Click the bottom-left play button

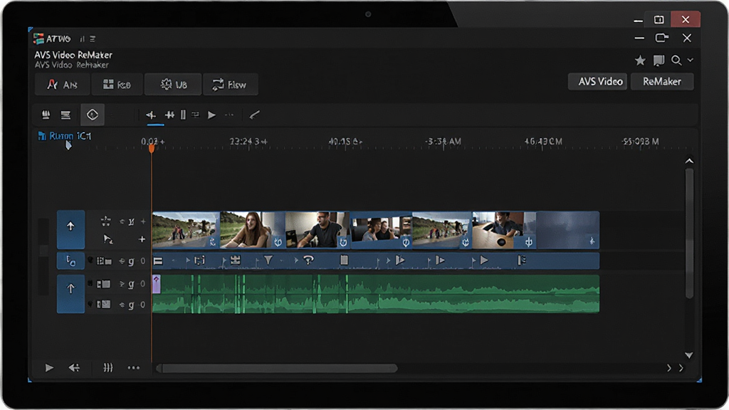tap(49, 368)
